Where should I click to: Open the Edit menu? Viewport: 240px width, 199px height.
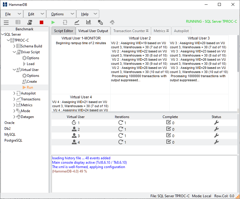coord(35,14)
